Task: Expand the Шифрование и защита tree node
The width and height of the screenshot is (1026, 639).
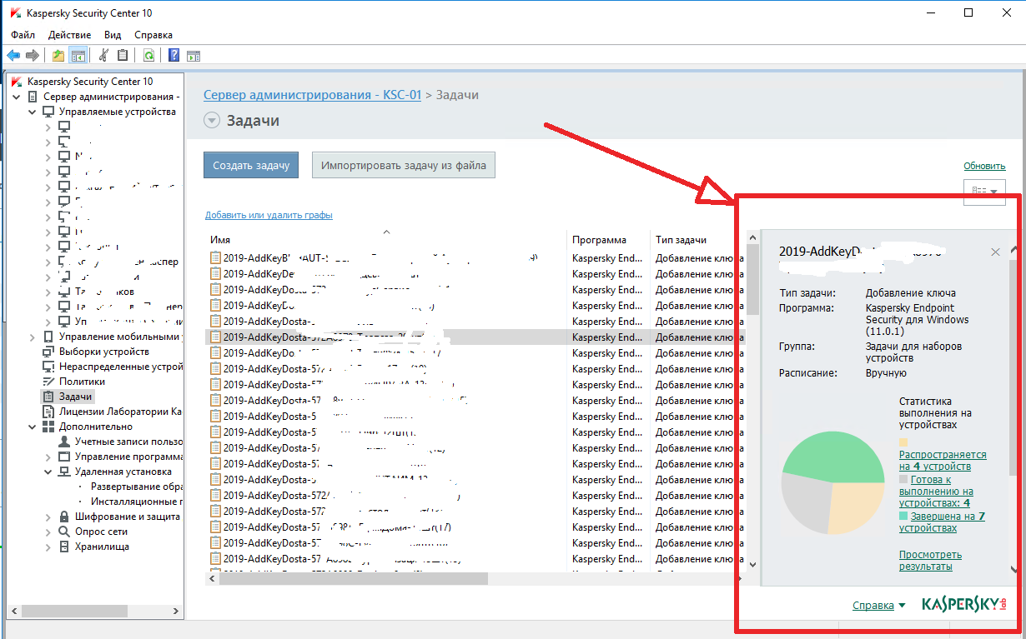Action: 48,517
